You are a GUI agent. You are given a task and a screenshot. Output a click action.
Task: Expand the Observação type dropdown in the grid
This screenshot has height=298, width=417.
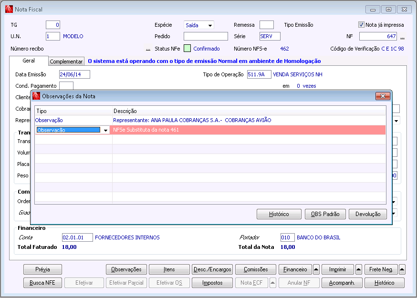pos(105,130)
